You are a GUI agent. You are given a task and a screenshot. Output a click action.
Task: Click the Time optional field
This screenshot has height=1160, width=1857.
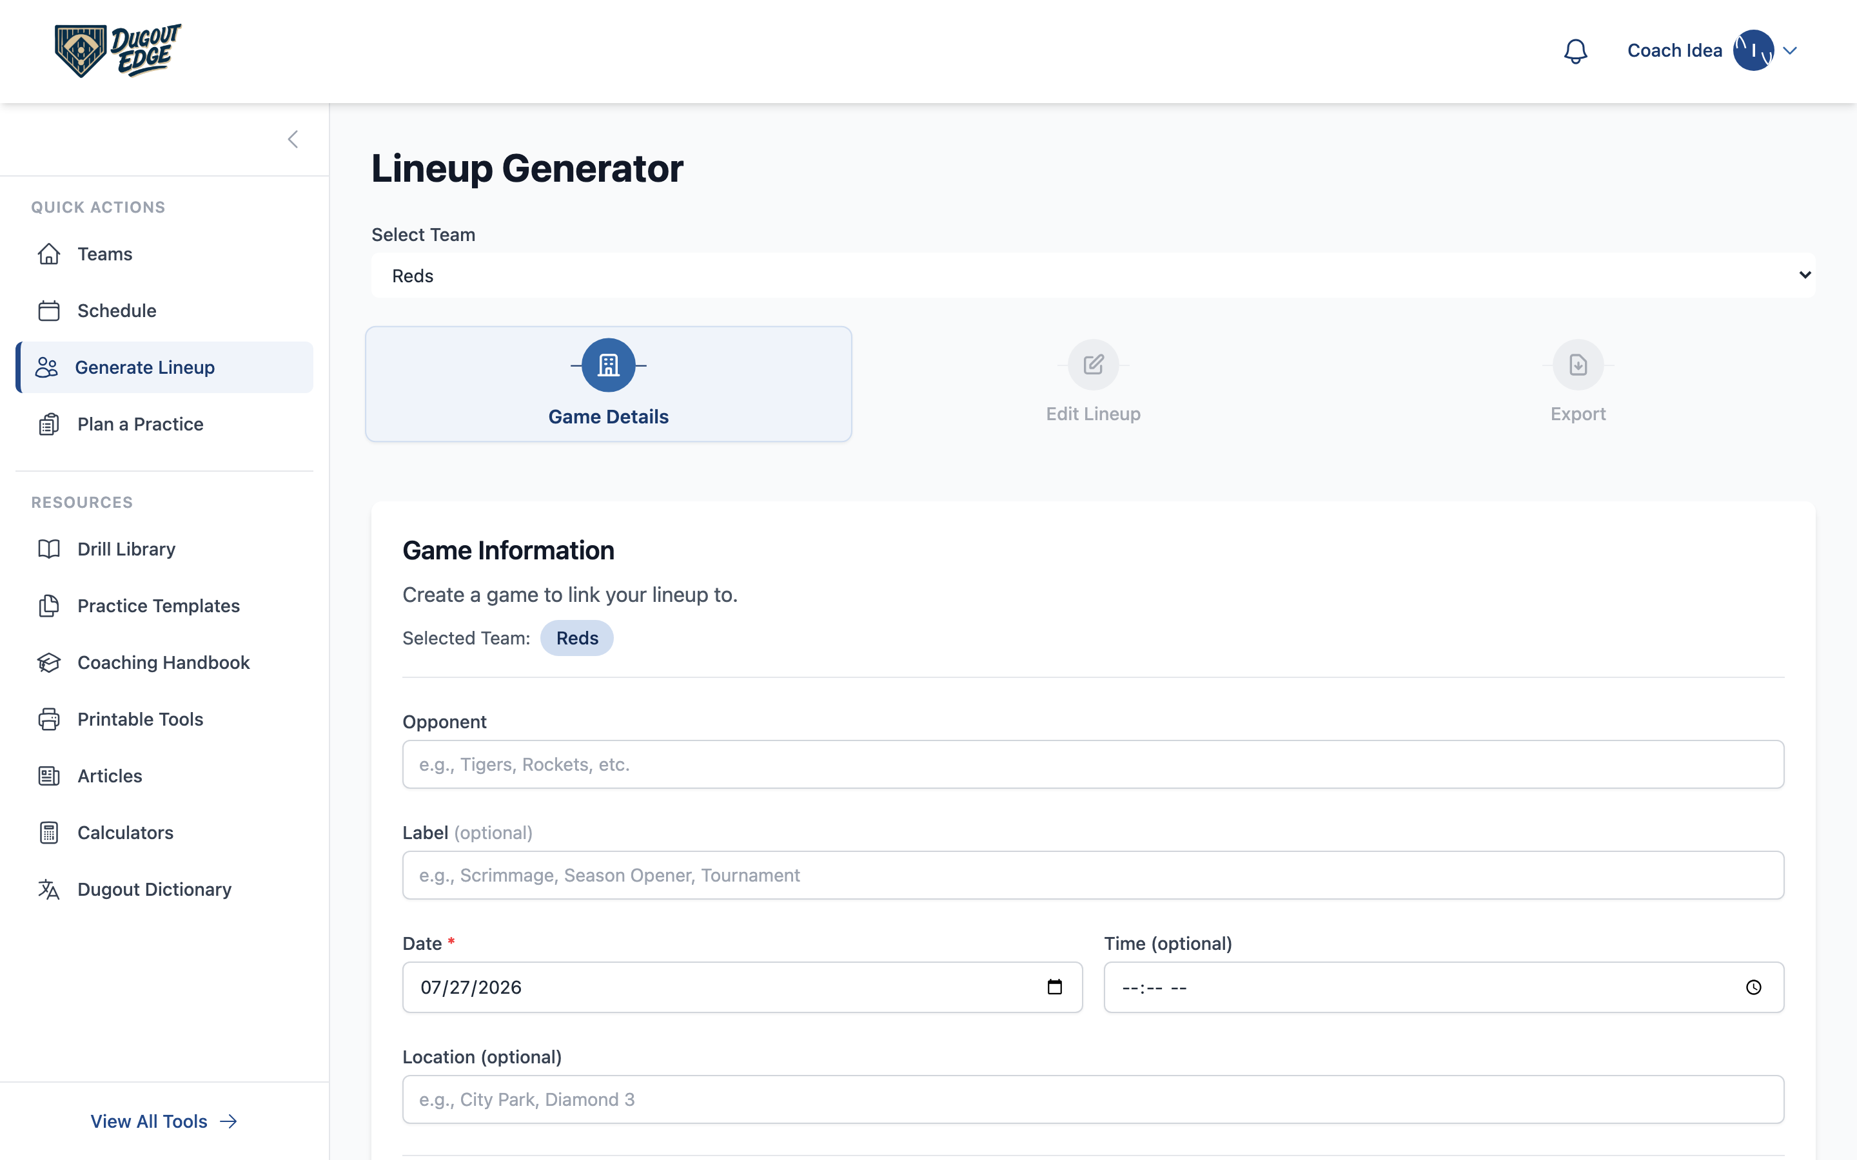[x=1444, y=987]
